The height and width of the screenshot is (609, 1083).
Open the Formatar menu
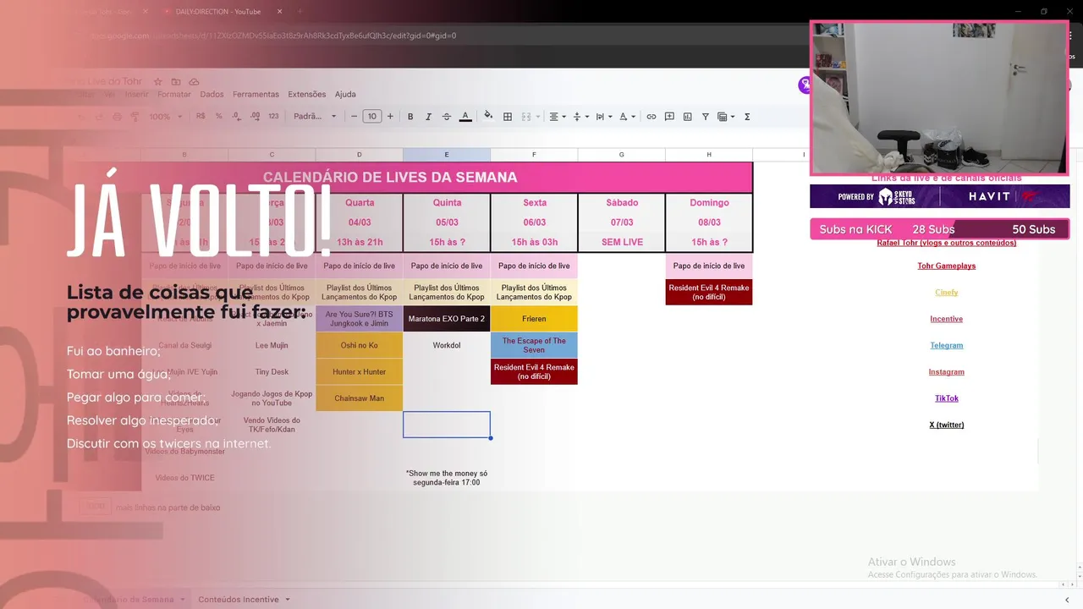click(x=174, y=95)
